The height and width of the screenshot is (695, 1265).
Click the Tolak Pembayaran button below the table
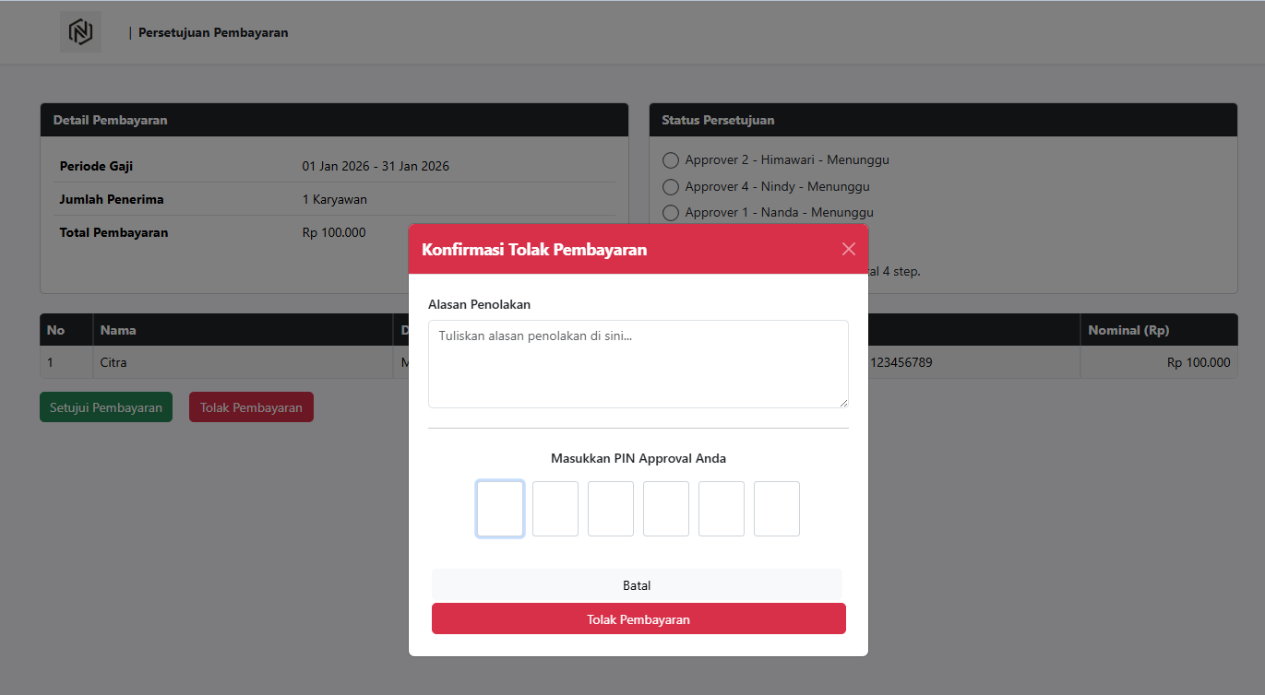(x=251, y=407)
